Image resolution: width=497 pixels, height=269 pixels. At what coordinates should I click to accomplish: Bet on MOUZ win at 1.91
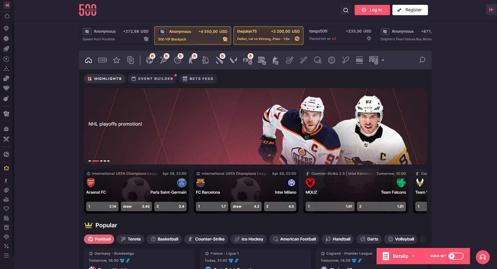[x=330, y=206]
